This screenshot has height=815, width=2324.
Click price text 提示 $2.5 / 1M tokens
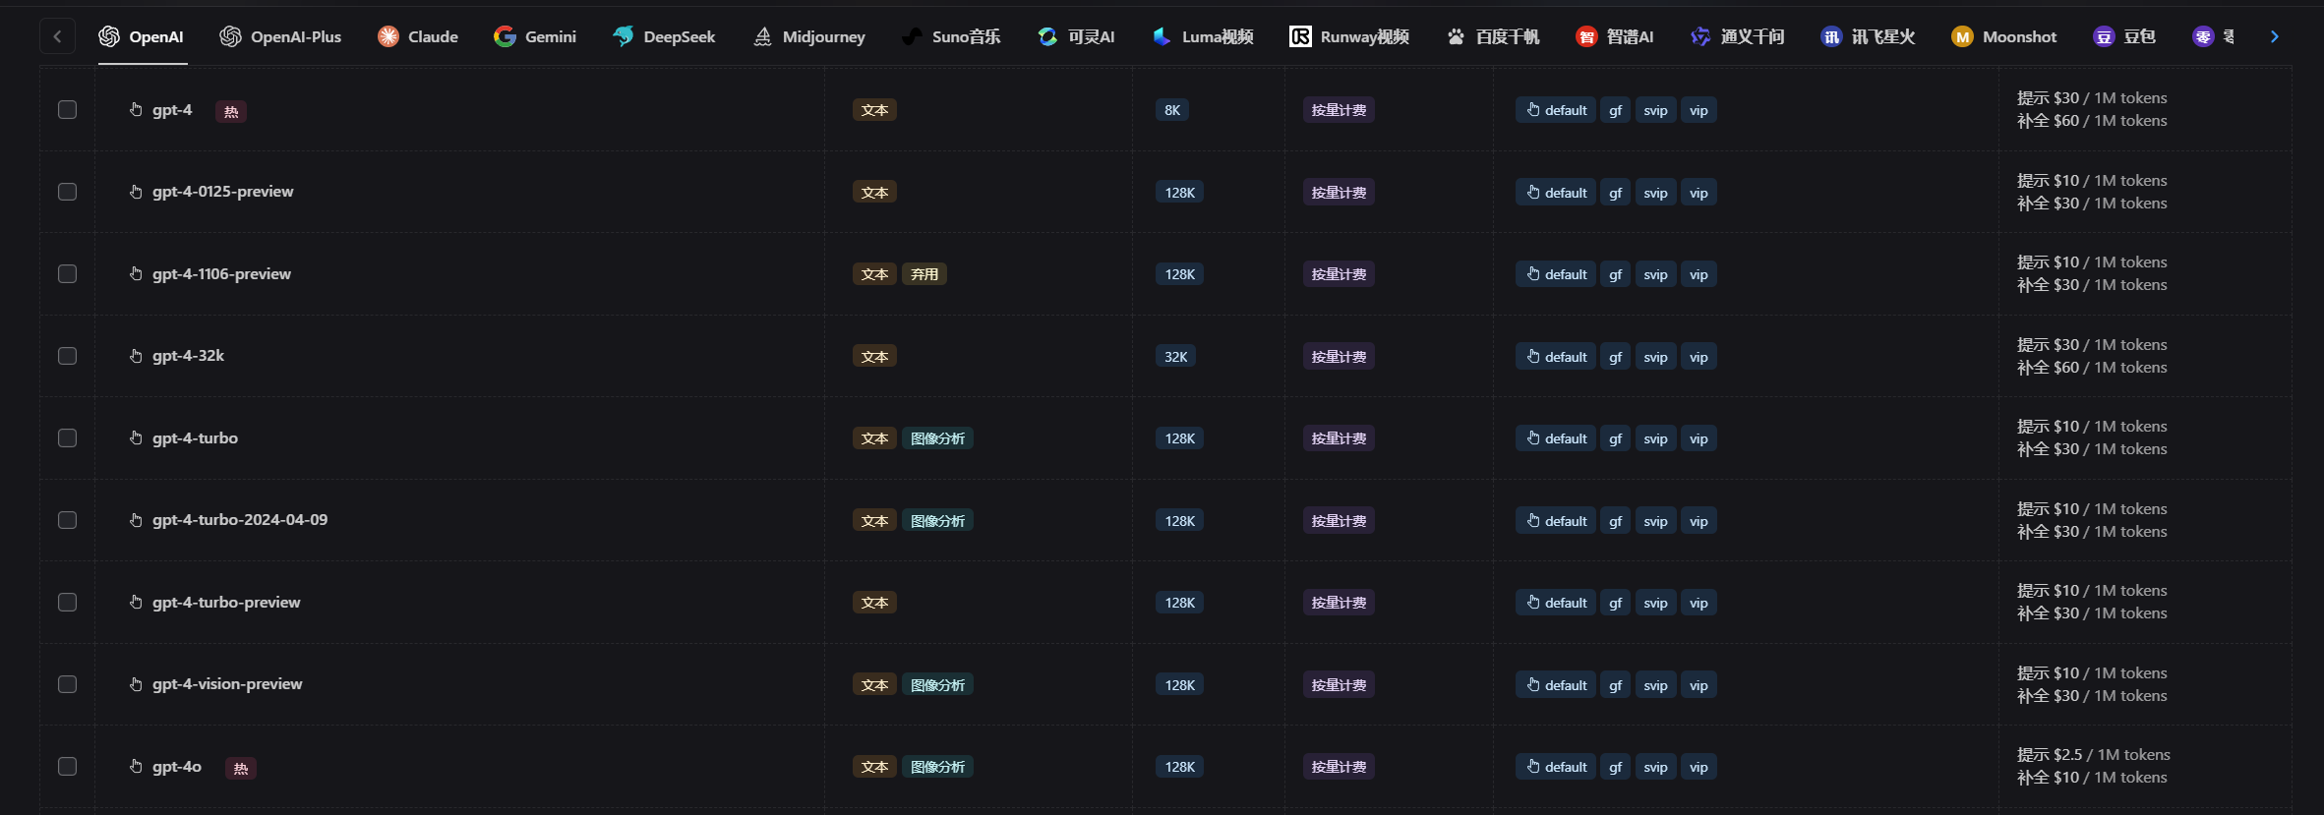pos(2094,755)
